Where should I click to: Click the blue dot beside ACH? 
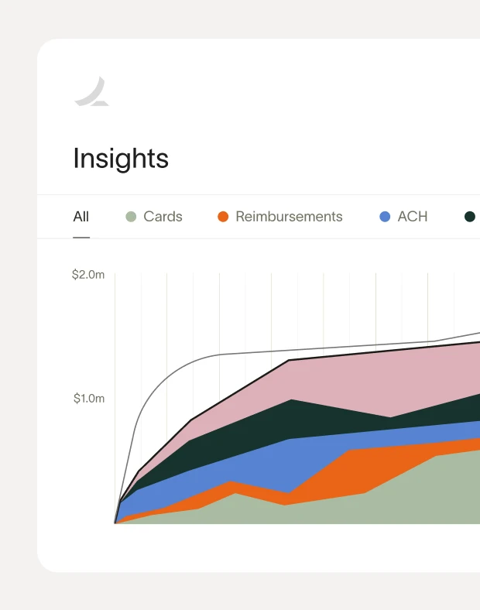coord(385,217)
